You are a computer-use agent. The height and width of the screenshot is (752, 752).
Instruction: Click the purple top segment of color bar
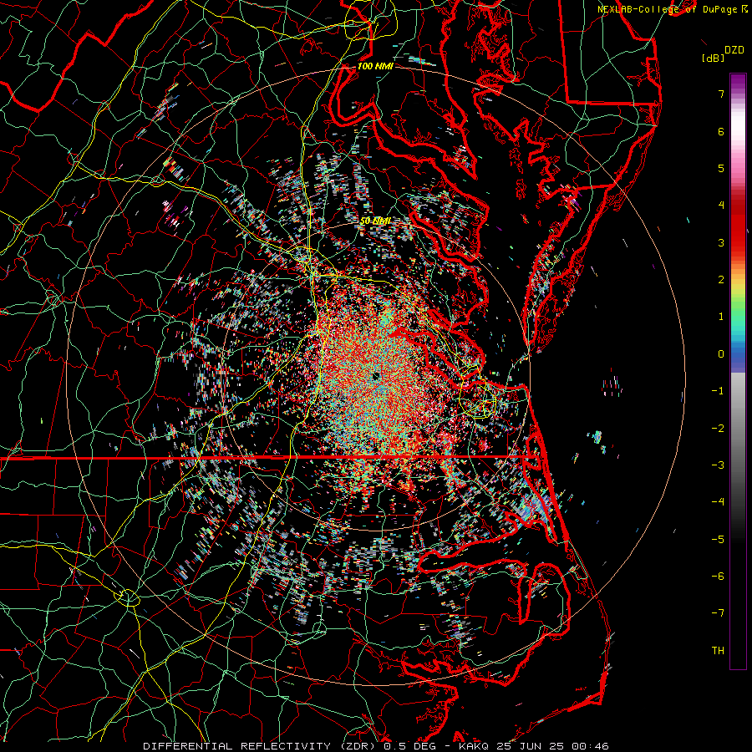(738, 83)
